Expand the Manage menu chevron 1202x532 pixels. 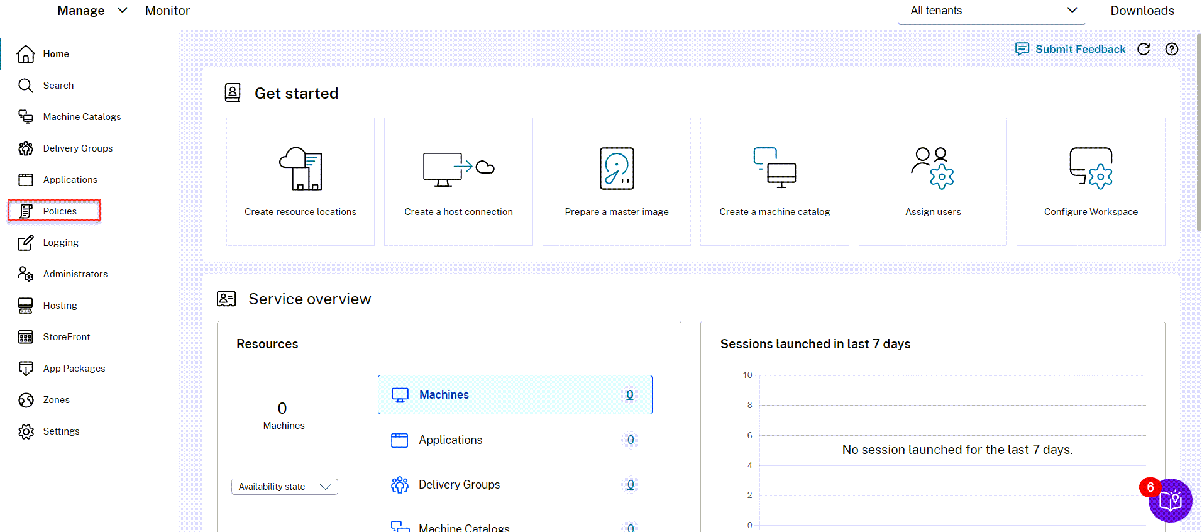pyautogui.click(x=123, y=11)
